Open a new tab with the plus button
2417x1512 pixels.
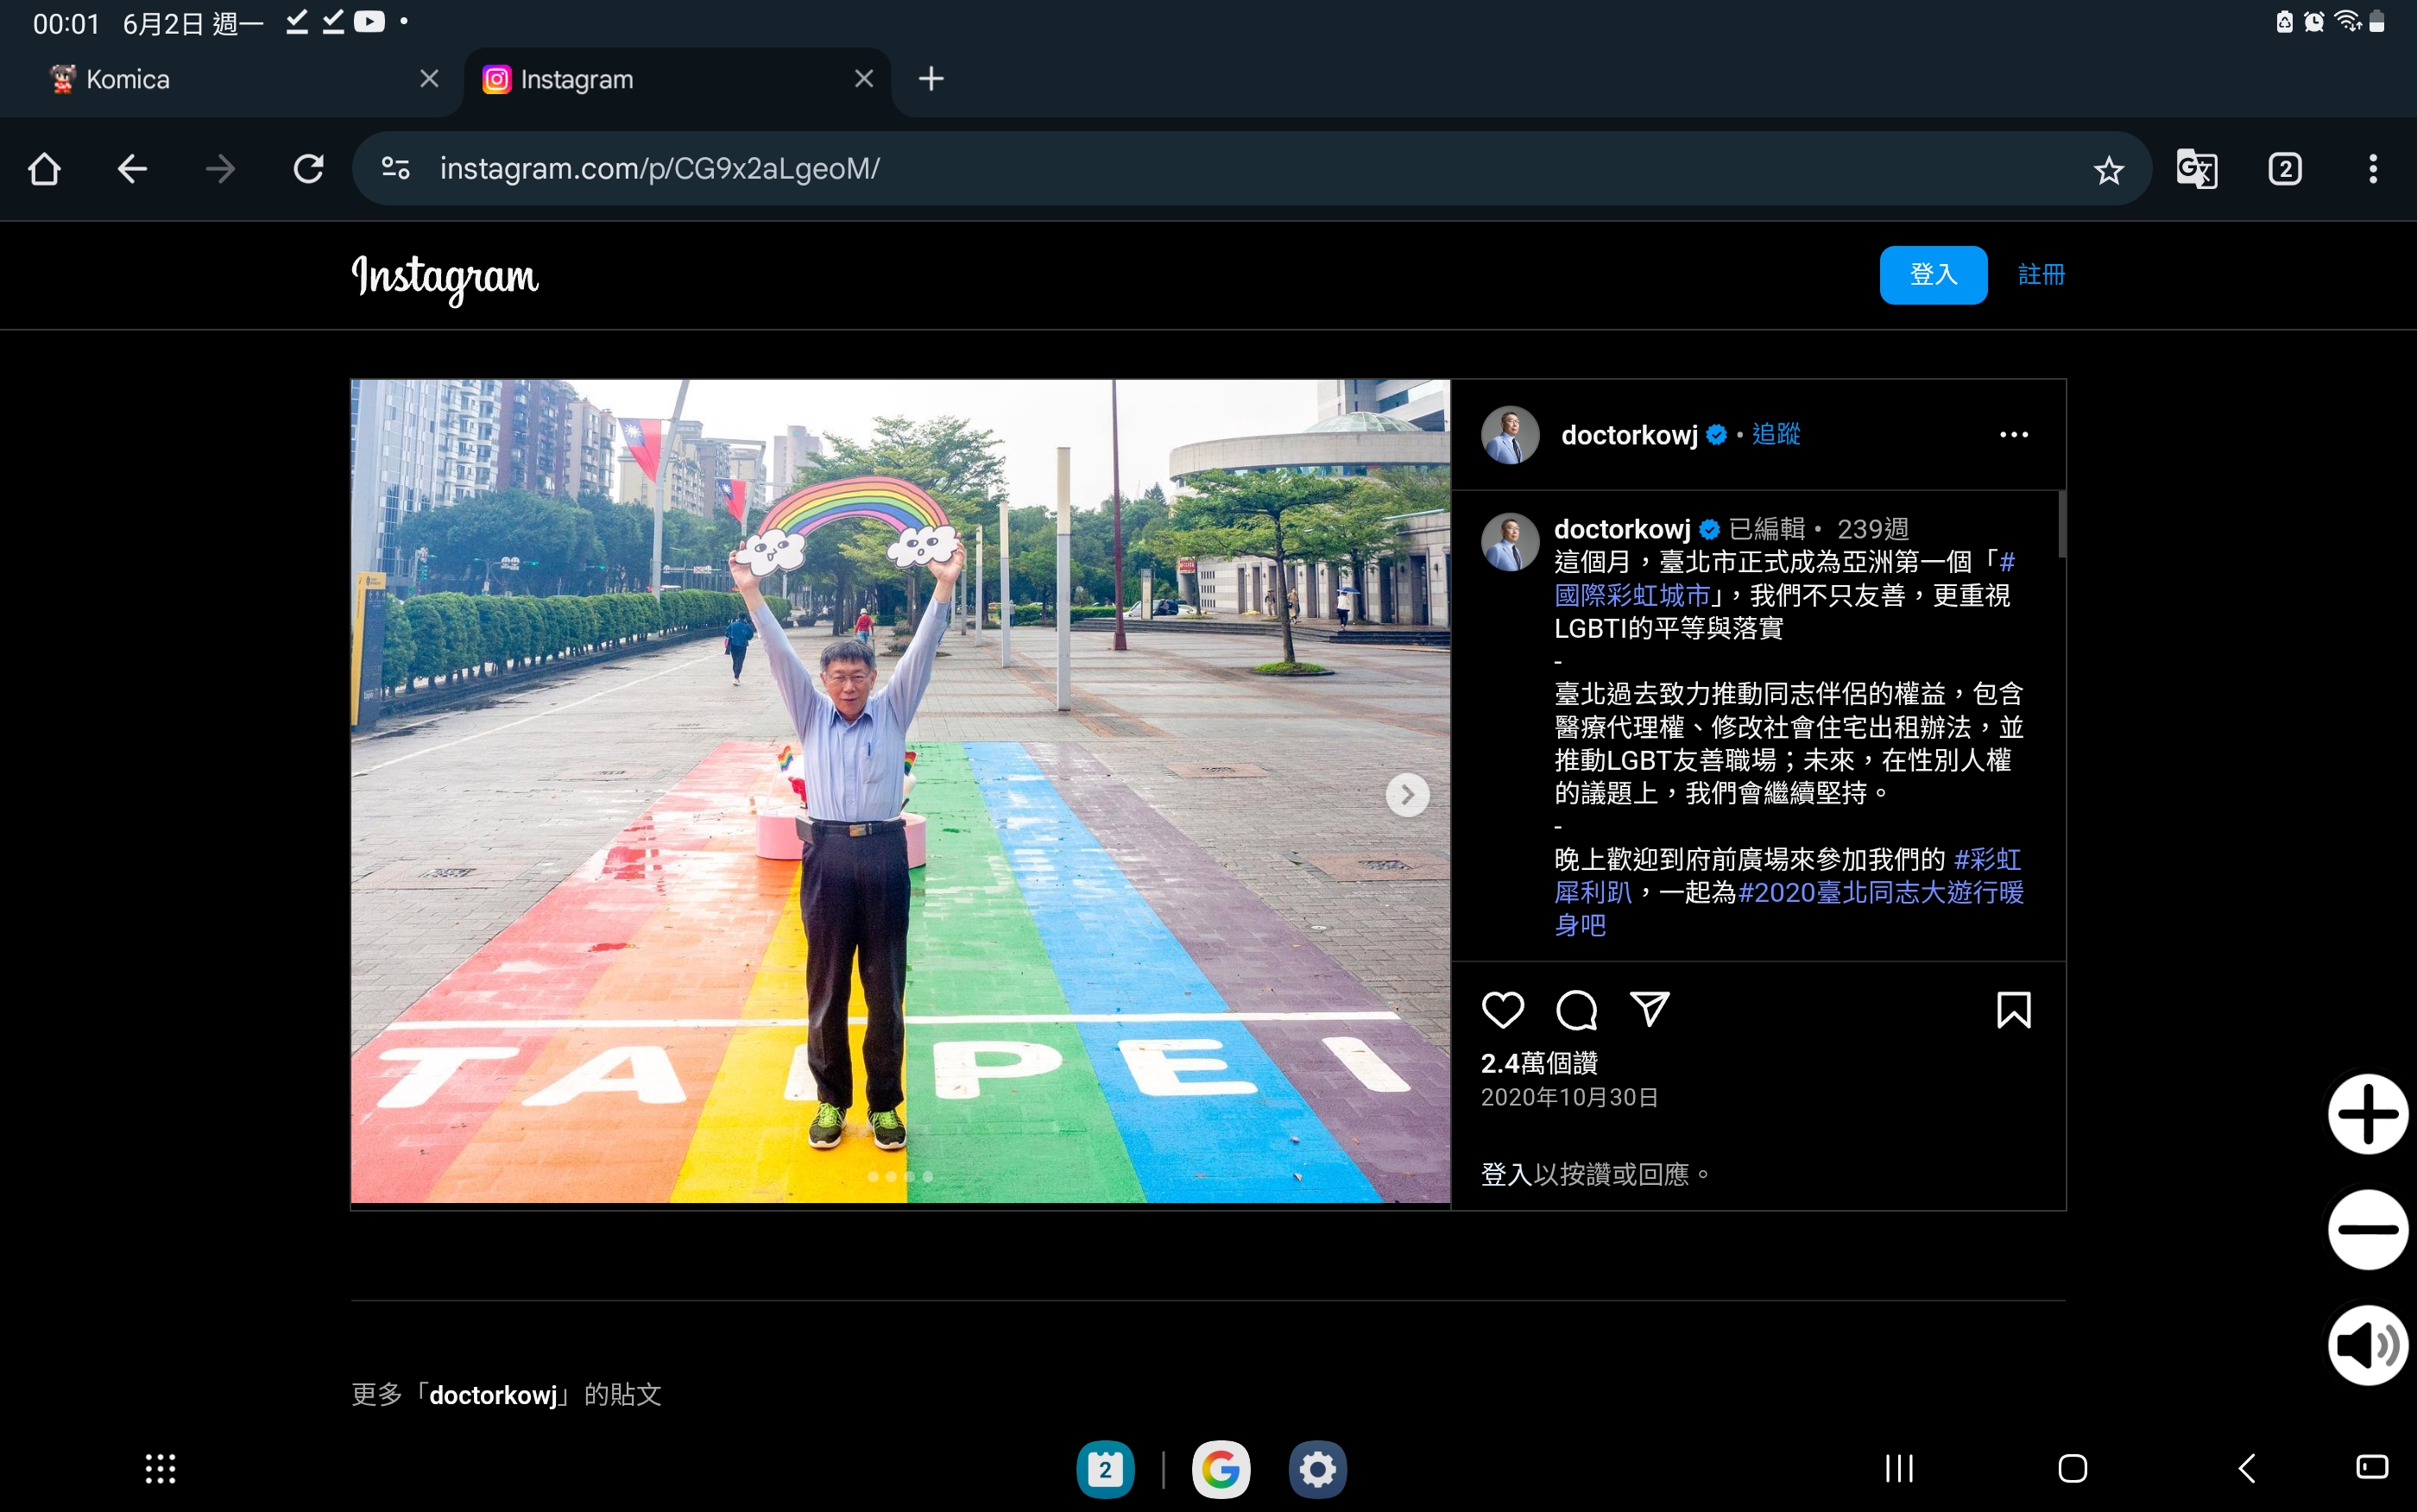point(931,79)
